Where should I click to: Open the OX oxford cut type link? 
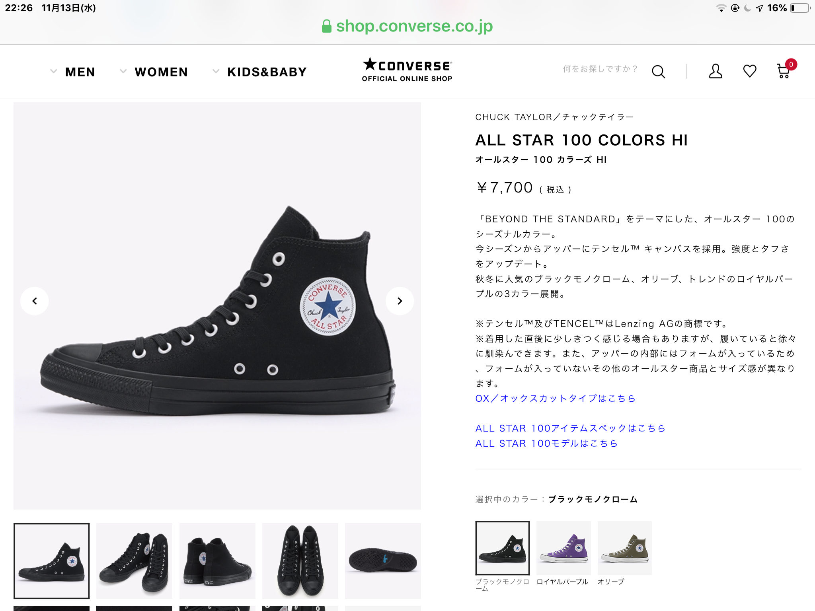[556, 398]
